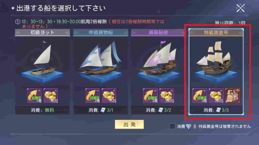Select the 初級ヨット ship header
The height and width of the screenshot is (145, 259).
(42, 32)
